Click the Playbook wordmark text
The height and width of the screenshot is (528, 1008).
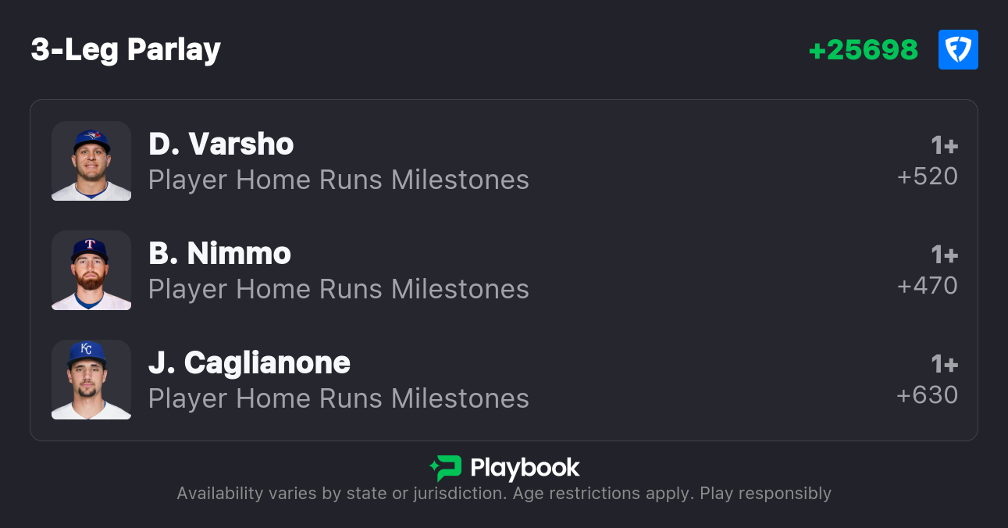click(525, 468)
